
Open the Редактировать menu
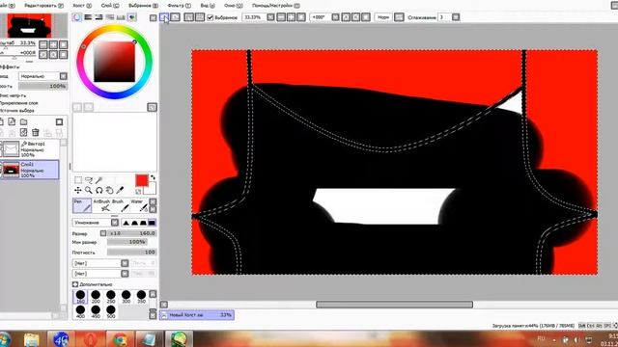pos(43,6)
